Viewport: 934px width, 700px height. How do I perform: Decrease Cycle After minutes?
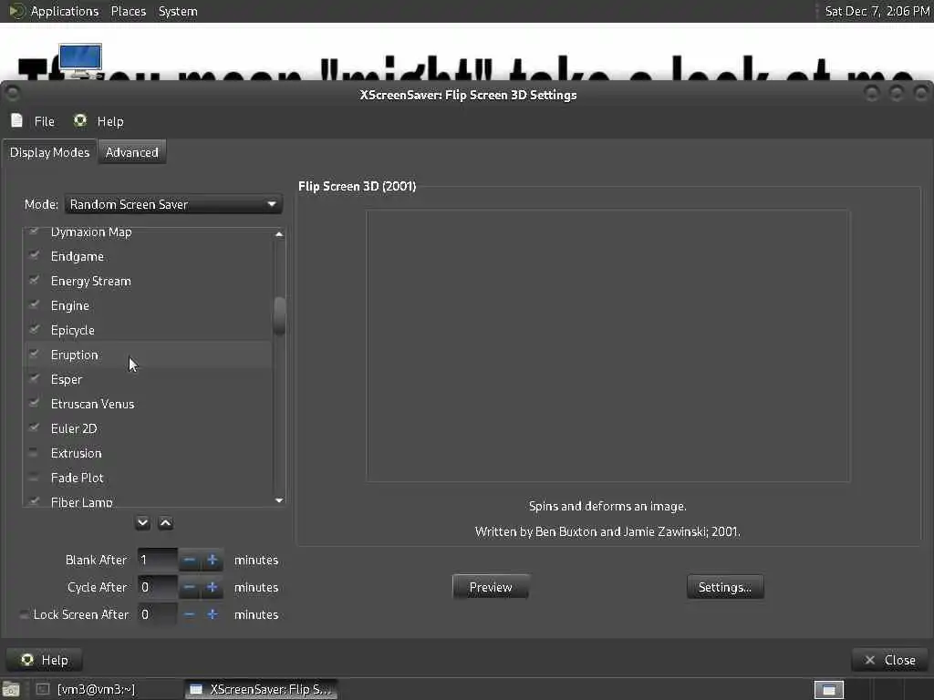pyautogui.click(x=190, y=587)
